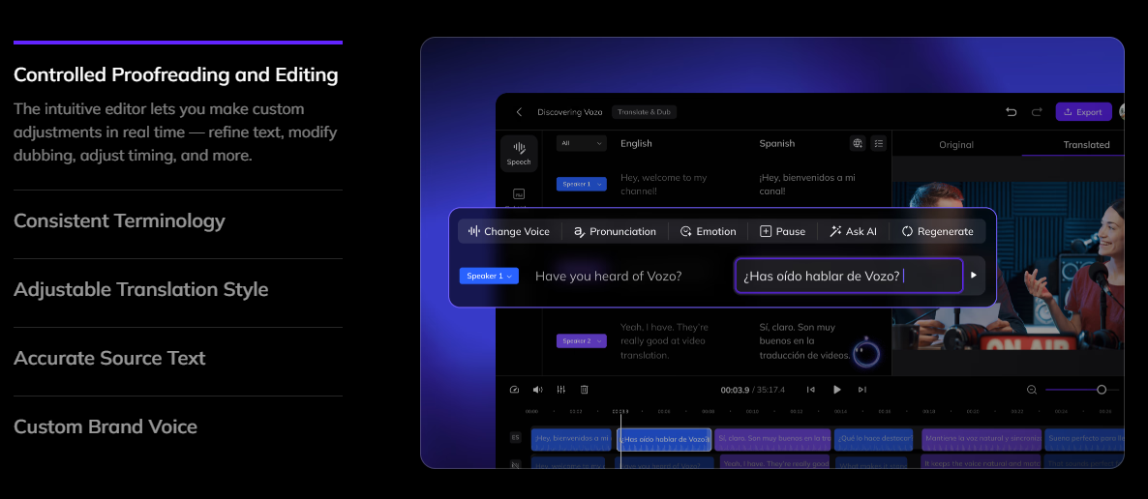Open the Custom Brand Voice section
The height and width of the screenshot is (499, 1148).
click(x=106, y=426)
